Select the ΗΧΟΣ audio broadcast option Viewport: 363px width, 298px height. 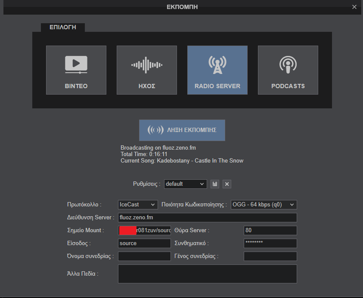pyautogui.click(x=147, y=70)
